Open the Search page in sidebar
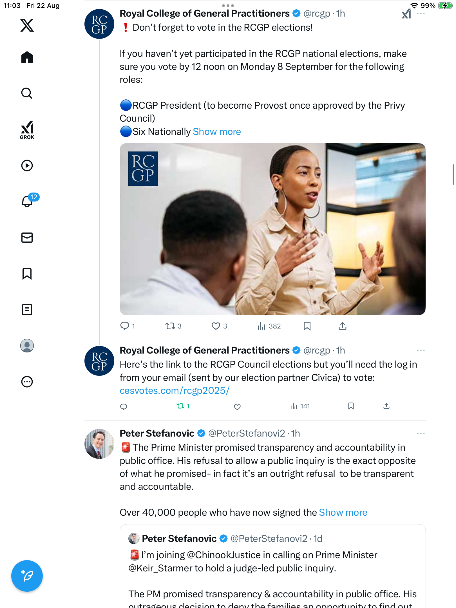 pos(27,93)
